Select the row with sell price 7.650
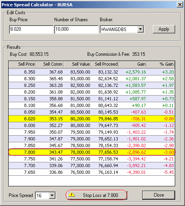Image resolution: width=185 pixels, height=206 pixels. coord(92,172)
